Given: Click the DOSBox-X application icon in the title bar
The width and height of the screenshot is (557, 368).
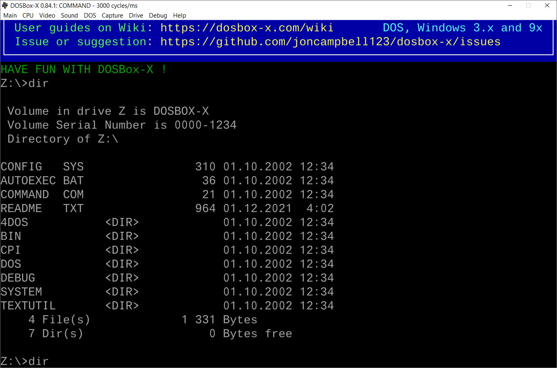Looking at the screenshot, I should pyautogui.click(x=4, y=5).
